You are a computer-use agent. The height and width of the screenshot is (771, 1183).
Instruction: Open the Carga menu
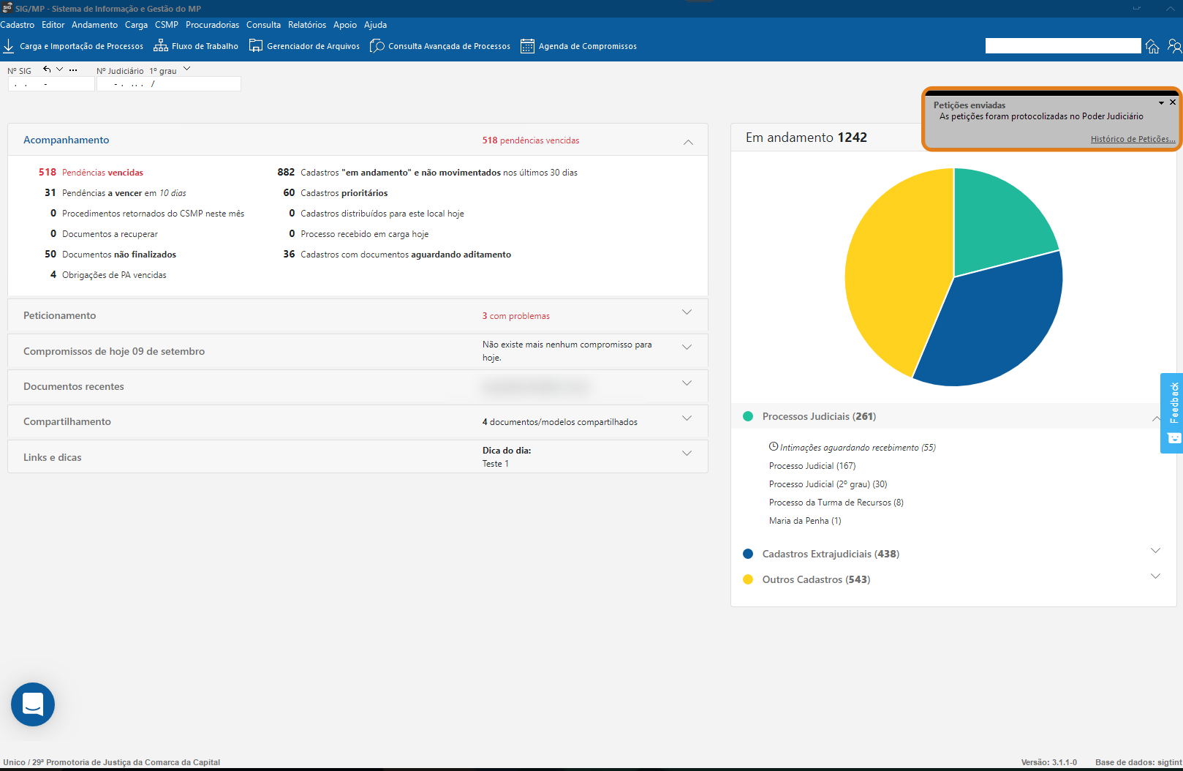click(x=136, y=25)
